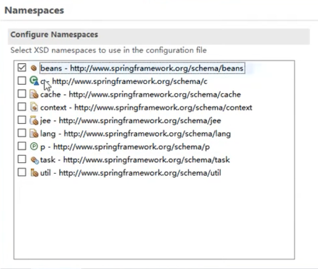Select the jee schema row text
Viewport: 318px width, 269px height.
130,120
